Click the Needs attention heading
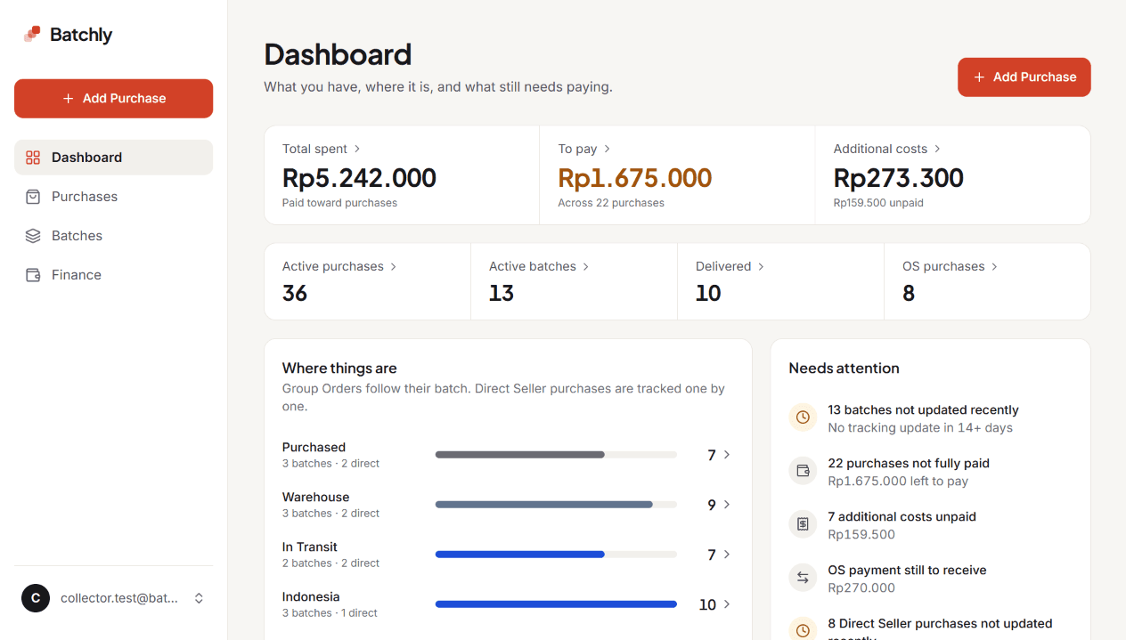 [x=844, y=369]
